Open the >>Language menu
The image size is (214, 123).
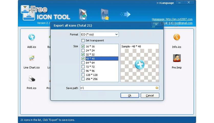pos(165,3)
